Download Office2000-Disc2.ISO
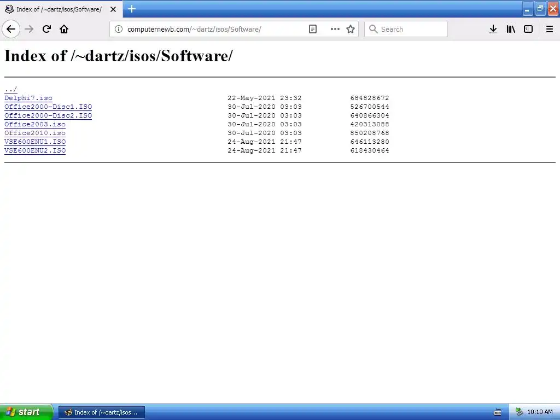The width and height of the screenshot is (560, 420). [48, 115]
